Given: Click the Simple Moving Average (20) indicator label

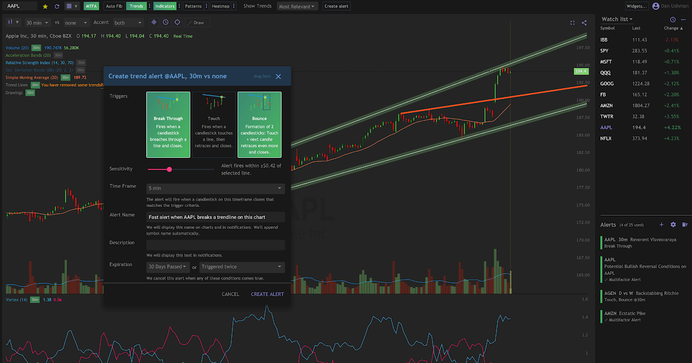Looking at the screenshot, I should point(32,77).
